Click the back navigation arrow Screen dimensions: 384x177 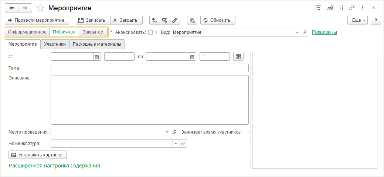point(12,8)
